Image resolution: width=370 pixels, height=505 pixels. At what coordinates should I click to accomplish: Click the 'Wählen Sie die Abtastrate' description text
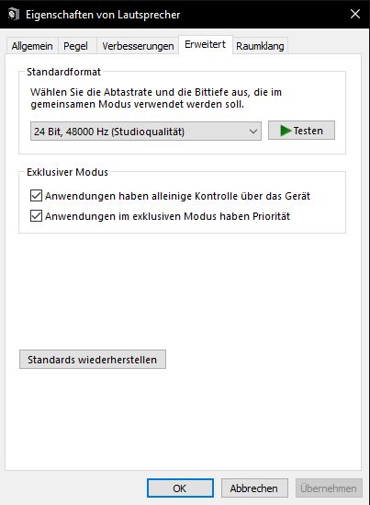156,98
